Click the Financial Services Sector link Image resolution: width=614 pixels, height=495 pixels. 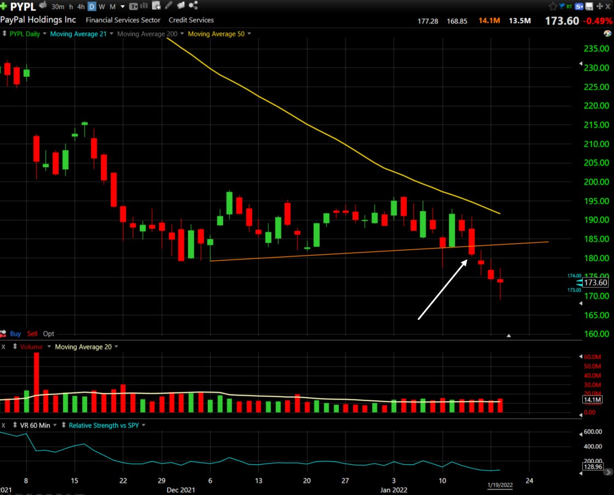[x=123, y=20]
